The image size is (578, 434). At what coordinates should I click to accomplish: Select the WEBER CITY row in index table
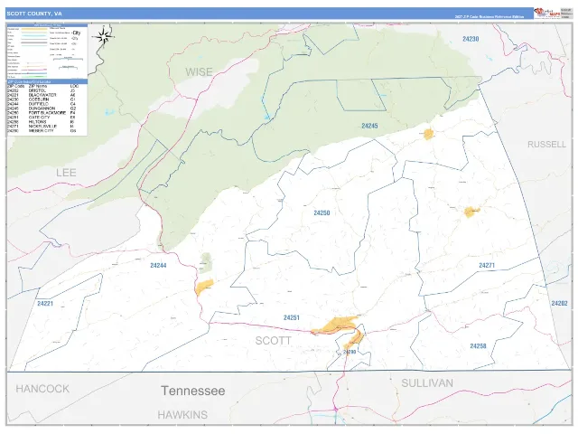point(42,130)
